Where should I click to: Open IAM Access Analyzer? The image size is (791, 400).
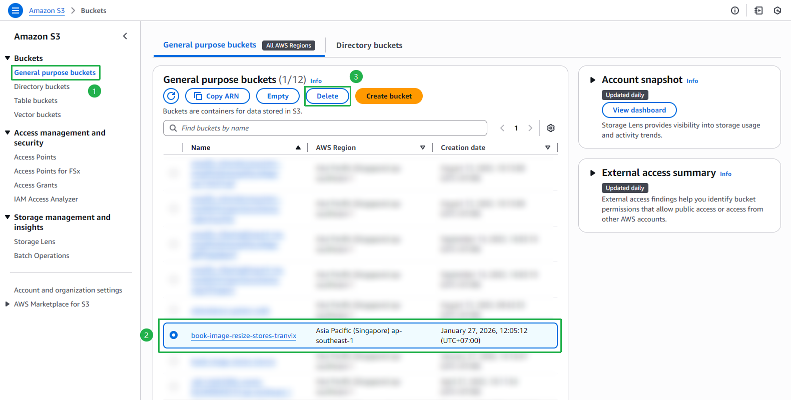click(46, 199)
